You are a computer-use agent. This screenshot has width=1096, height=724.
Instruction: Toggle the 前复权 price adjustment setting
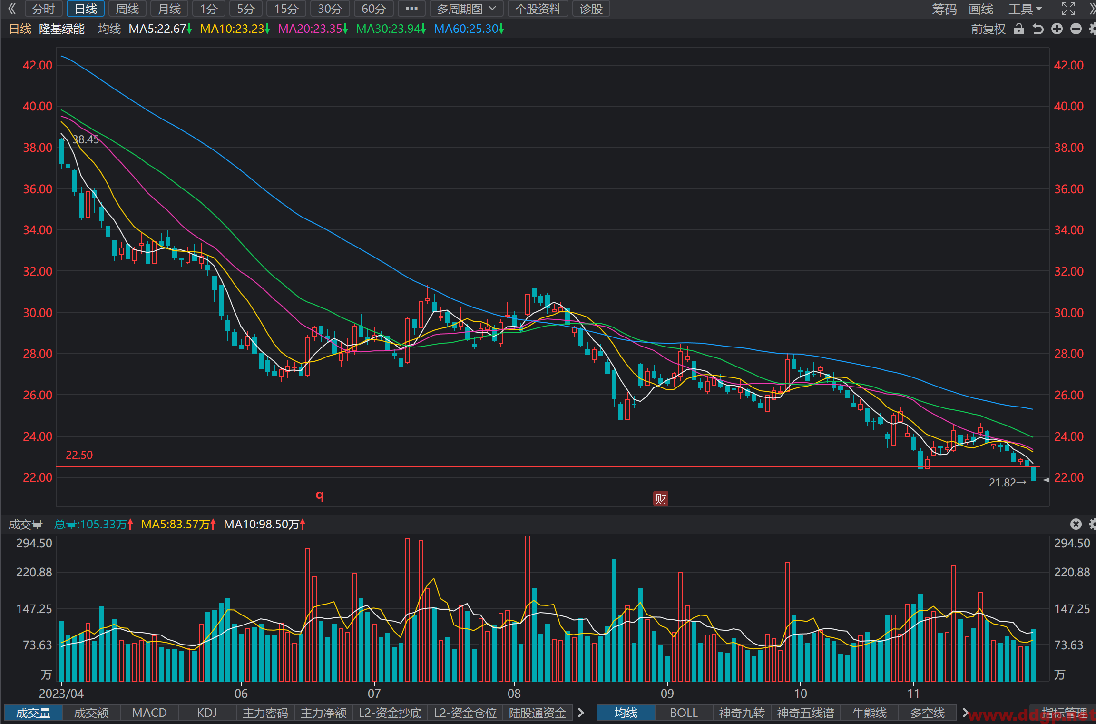(x=988, y=29)
